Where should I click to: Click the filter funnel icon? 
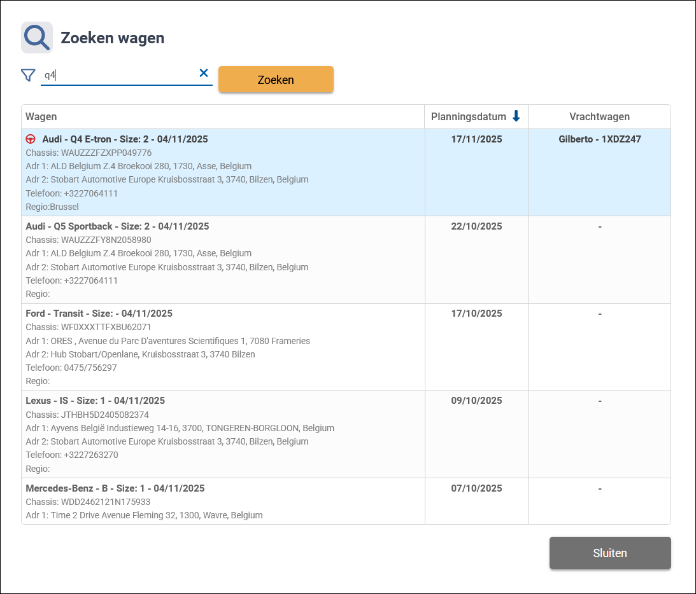(x=28, y=76)
